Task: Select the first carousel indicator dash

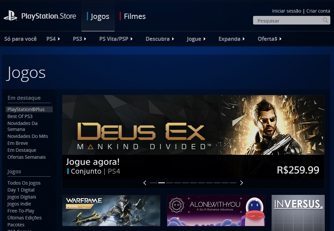Action: coord(153,183)
